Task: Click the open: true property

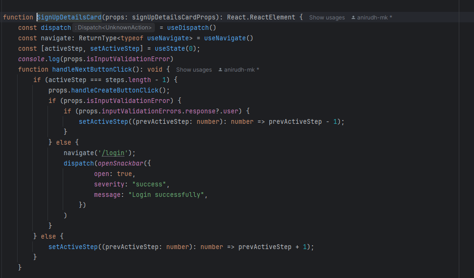Action: click(113, 174)
